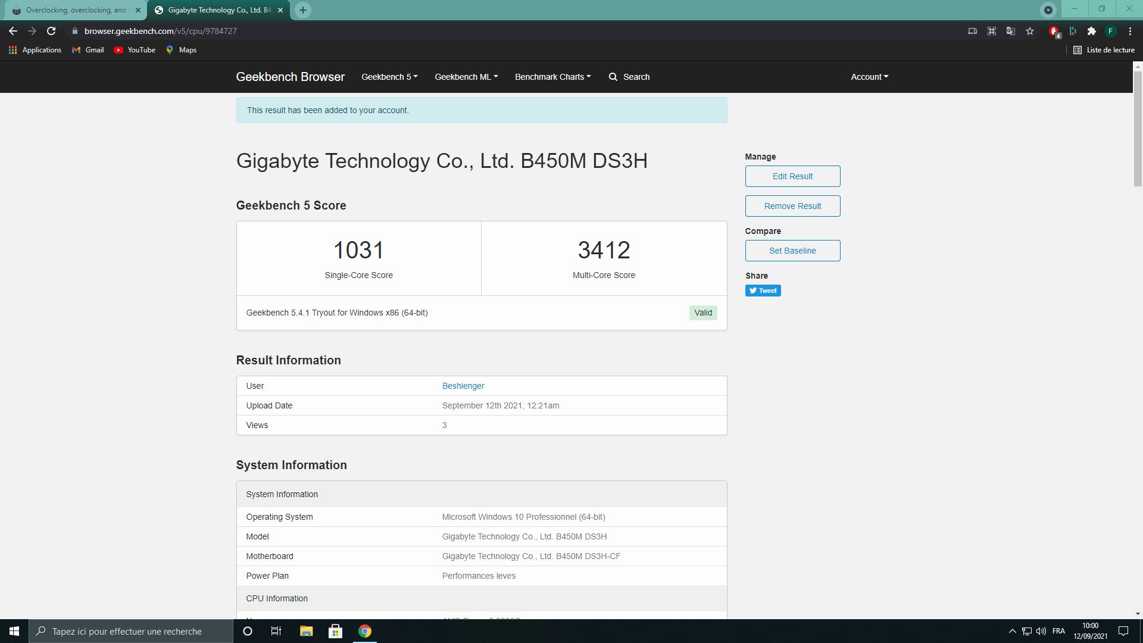Open the Maps bookmark
The width and height of the screenshot is (1143, 643).
pyautogui.click(x=181, y=50)
